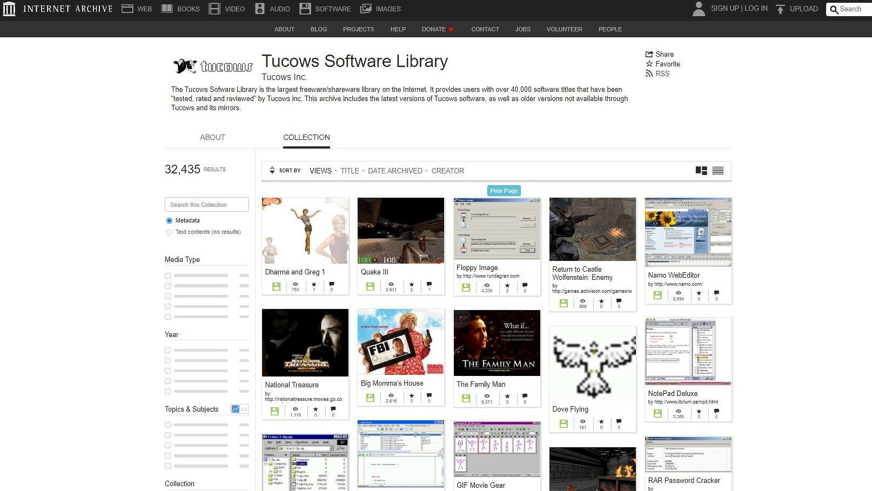Check the first Topics & Subjects checkbox
Image resolution: width=872 pixels, height=491 pixels.
168,425
